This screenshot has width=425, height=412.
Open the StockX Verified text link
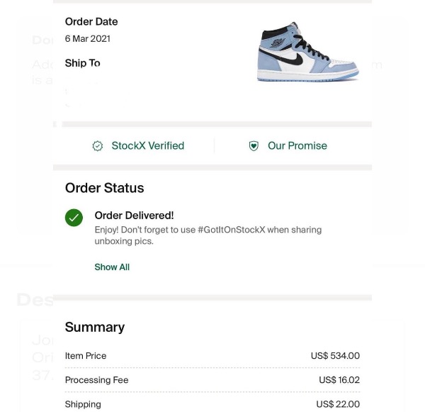[x=147, y=146]
